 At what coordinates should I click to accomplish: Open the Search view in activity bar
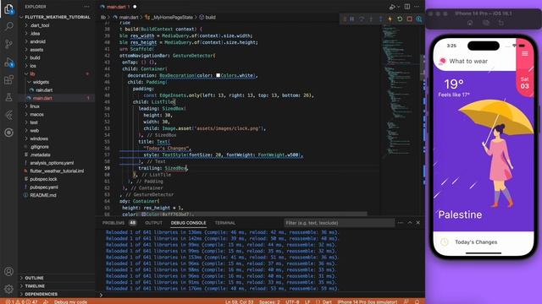(x=8, y=26)
